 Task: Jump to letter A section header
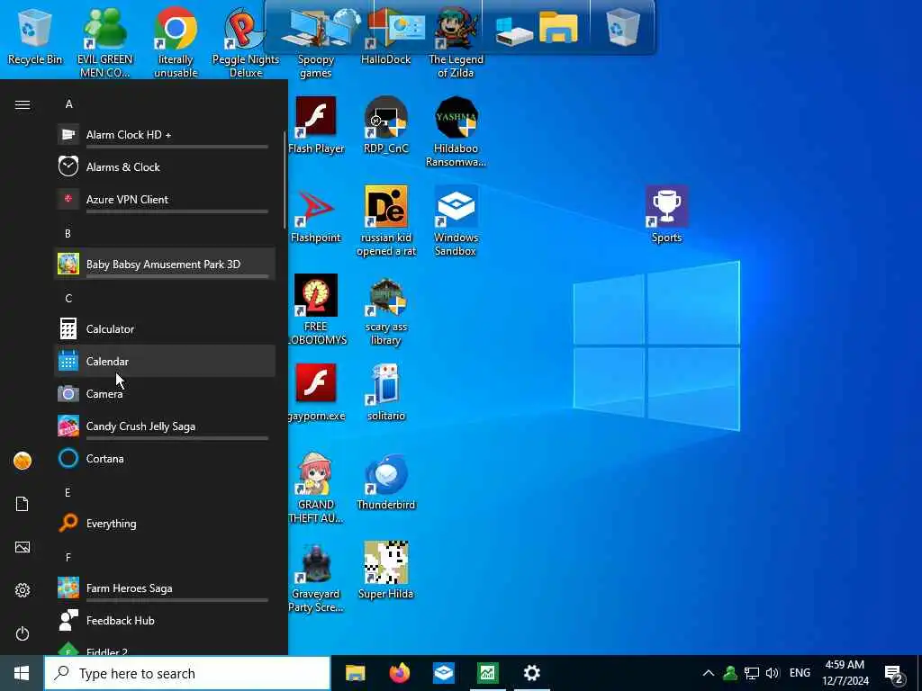coord(68,104)
